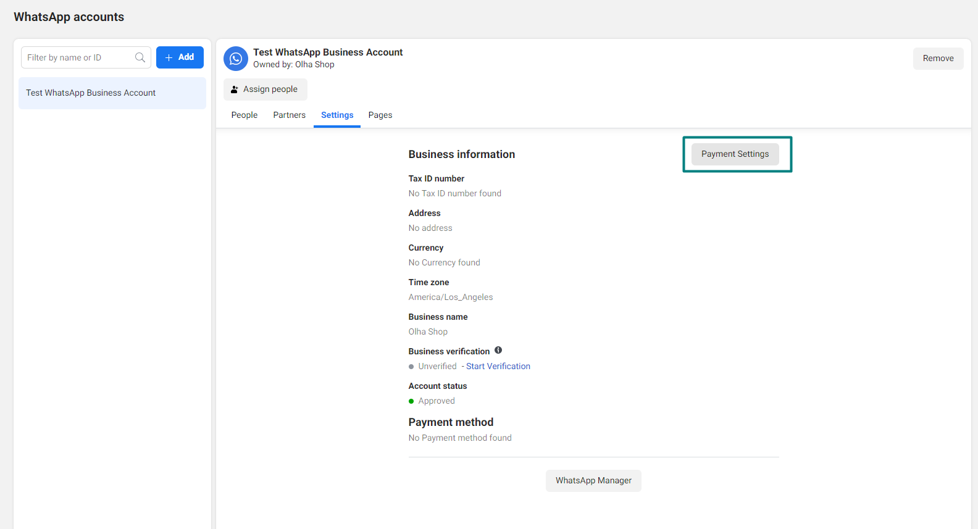Viewport: 978px width, 529px height.
Task: Click the 'Business verification' label
Action: click(x=449, y=351)
